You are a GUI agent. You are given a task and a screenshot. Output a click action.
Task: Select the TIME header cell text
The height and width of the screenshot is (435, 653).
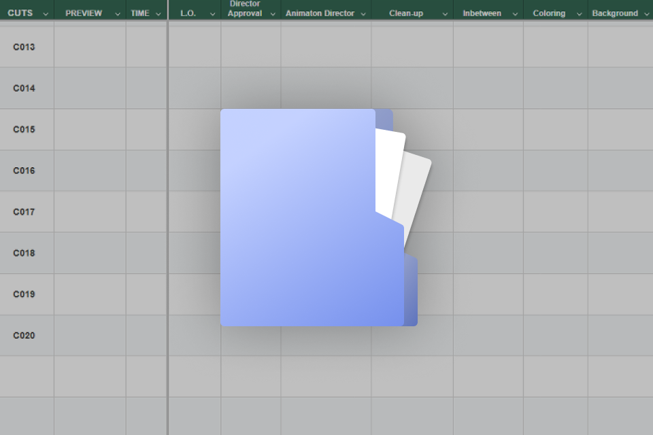140,14
